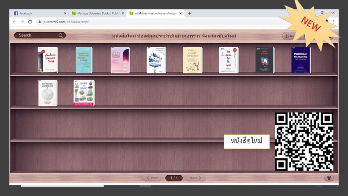Open the dark black cover book
The image size is (348, 196).
click(265, 60)
